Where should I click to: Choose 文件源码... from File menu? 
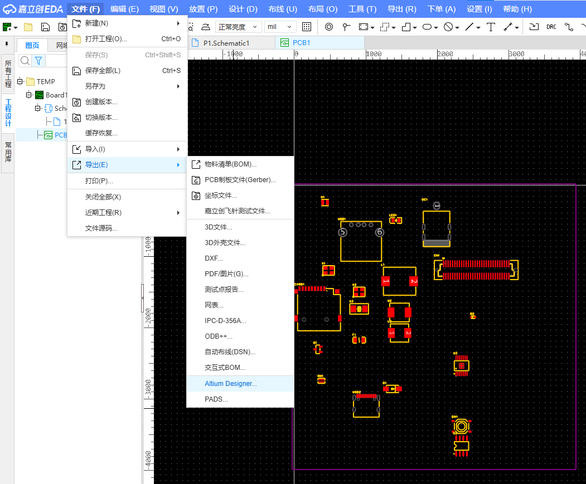click(127, 228)
